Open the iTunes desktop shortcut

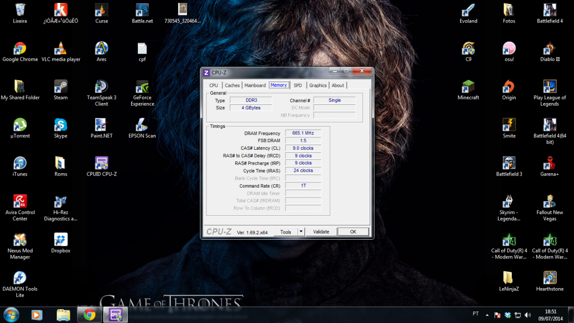[20, 167]
